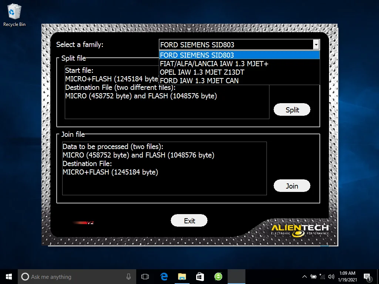Open the Windows Start menu
379x284 pixels.
(9, 277)
